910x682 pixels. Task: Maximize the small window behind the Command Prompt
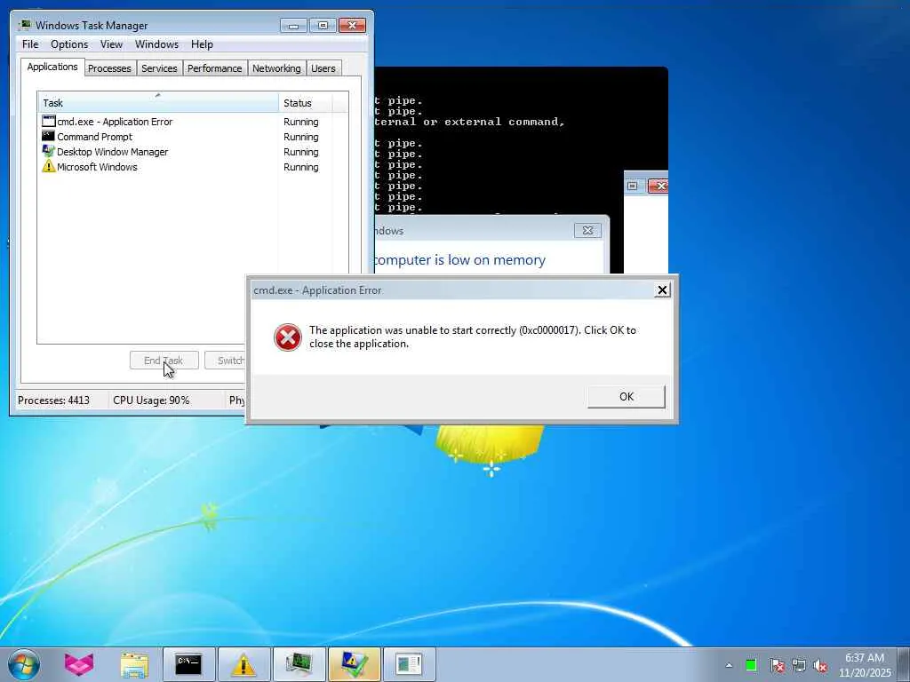tap(633, 186)
